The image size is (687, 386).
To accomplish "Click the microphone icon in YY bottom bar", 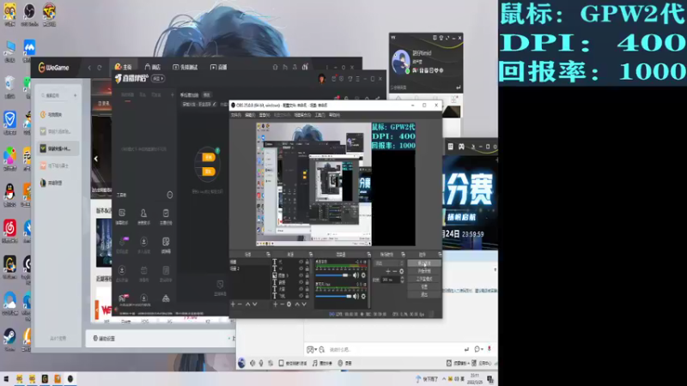I will (x=261, y=363).
